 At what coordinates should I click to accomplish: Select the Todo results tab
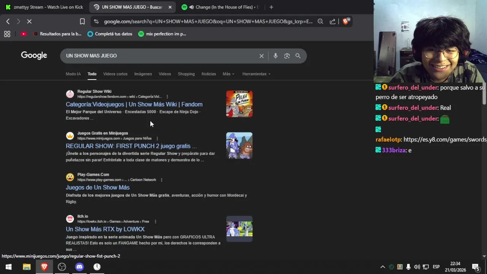(x=92, y=74)
